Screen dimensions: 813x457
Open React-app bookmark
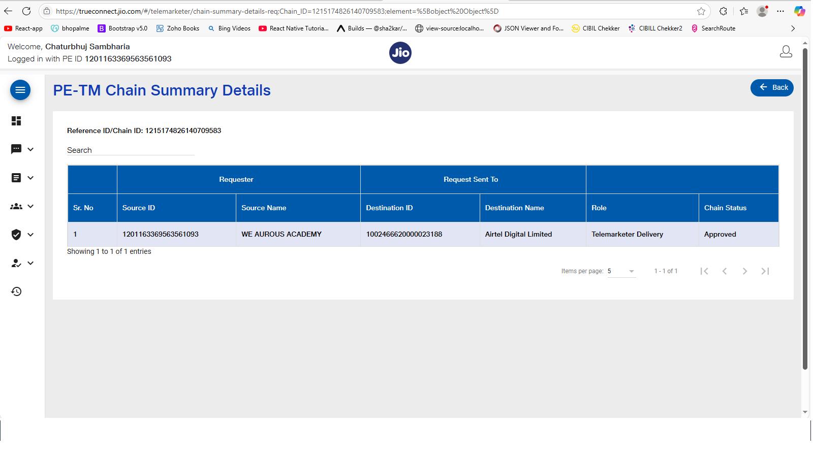(23, 28)
